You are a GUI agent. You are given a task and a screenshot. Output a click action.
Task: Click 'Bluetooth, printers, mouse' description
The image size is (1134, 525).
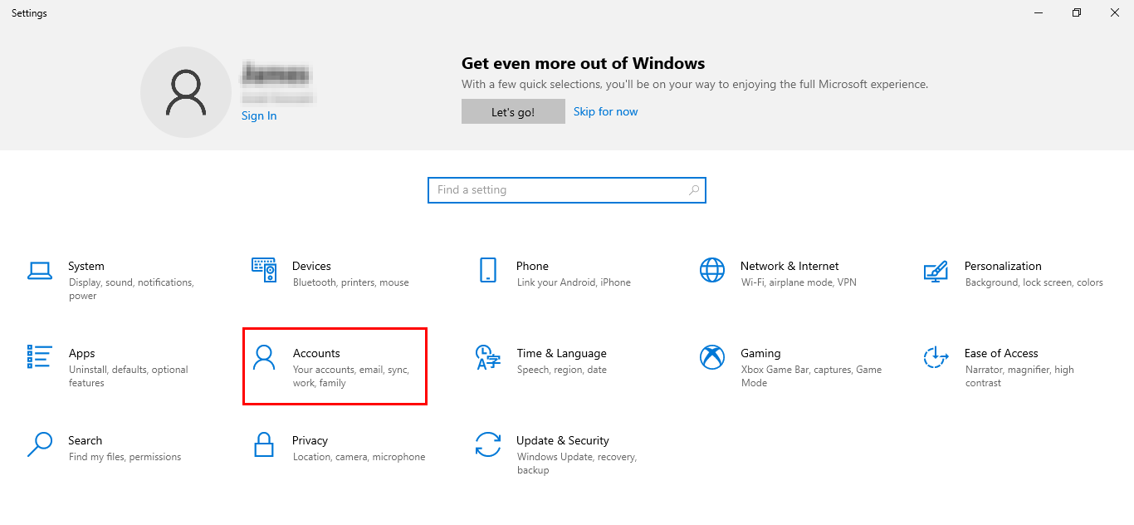(351, 282)
